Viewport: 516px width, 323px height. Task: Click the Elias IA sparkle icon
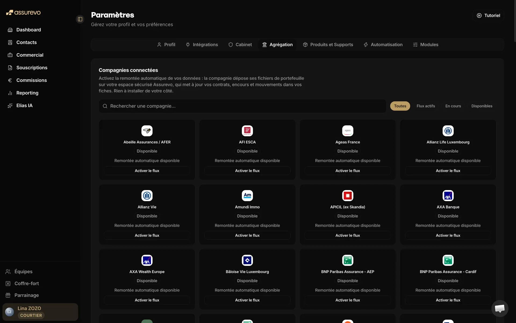[x=10, y=106]
